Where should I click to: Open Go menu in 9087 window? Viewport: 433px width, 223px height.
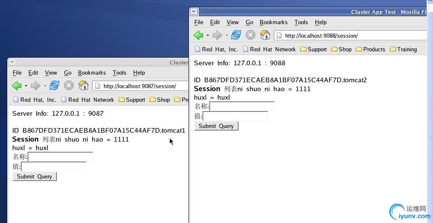pos(67,73)
